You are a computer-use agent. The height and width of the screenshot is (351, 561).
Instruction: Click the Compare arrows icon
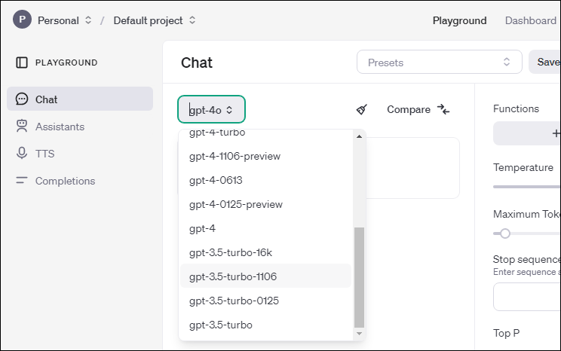pyautogui.click(x=443, y=110)
